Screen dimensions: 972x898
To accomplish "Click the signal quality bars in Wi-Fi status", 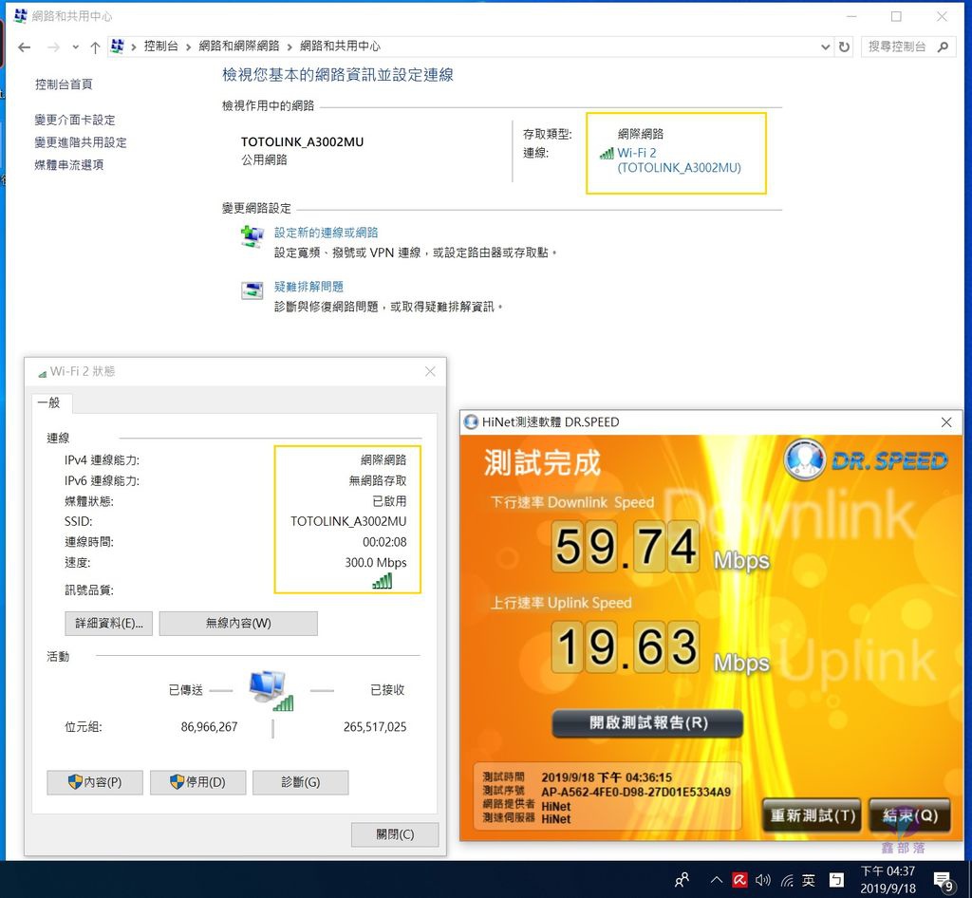I will tap(383, 581).
